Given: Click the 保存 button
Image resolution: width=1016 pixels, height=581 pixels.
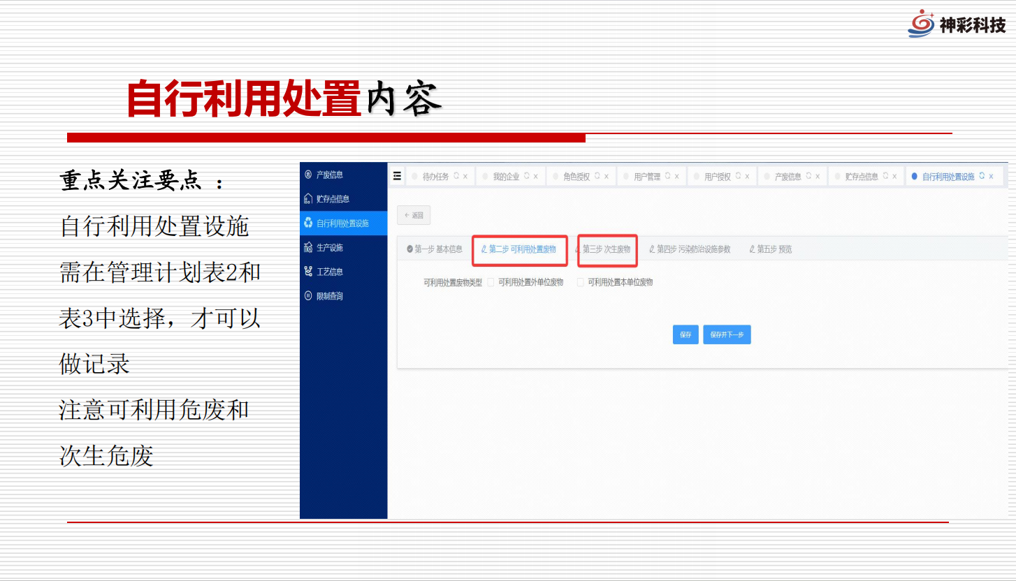Looking at the screenshot, I should (685, 335).
